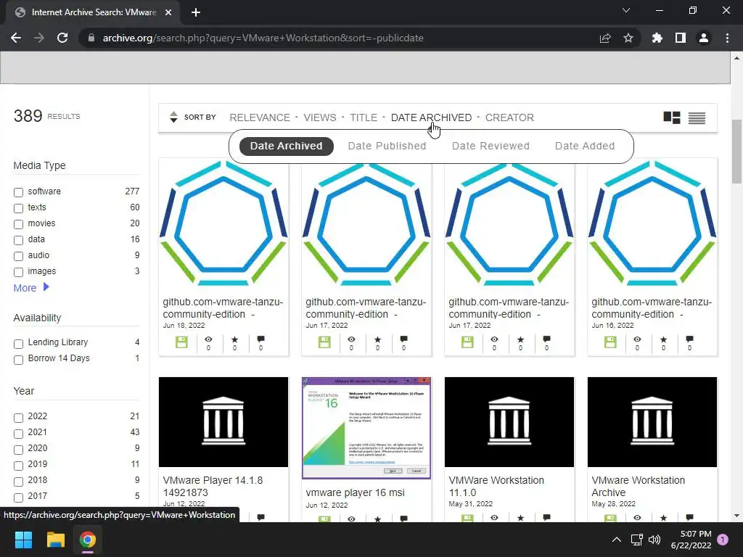Click the page vertical scrollbar thumb
Screen dimensions: 743x557
tap(736, 152)
